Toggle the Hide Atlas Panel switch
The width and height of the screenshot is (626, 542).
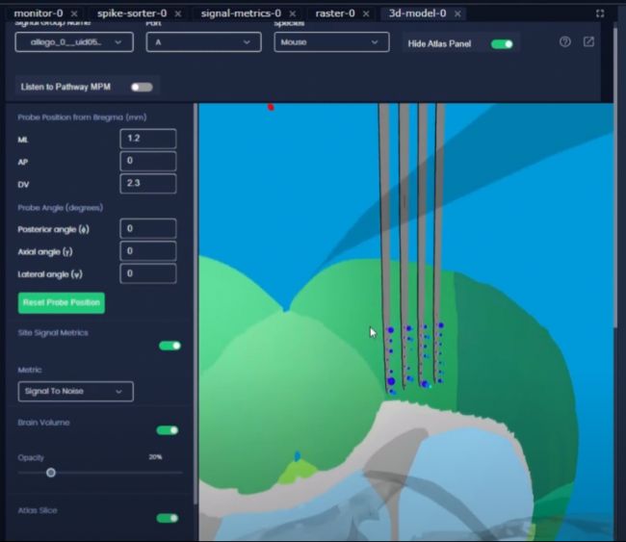pos(501,43)
